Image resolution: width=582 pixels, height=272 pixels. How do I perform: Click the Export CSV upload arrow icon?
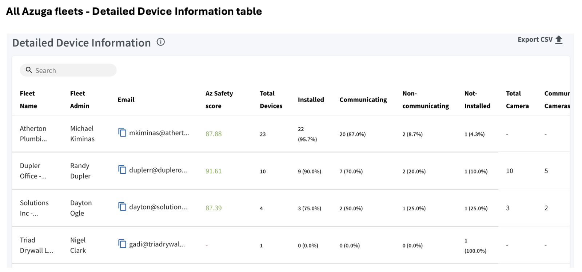pos(559,40)
